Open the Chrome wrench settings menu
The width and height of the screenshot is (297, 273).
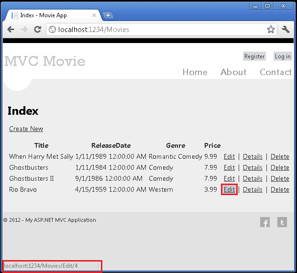[286, 30]
